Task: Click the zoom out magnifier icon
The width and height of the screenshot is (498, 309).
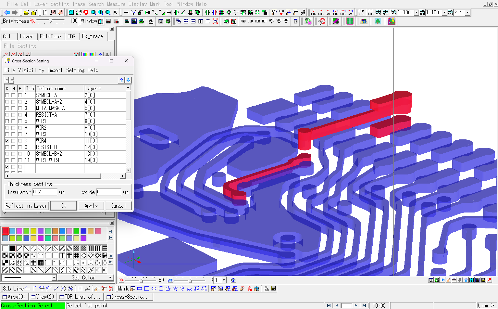Action: [x=108, y=12]
